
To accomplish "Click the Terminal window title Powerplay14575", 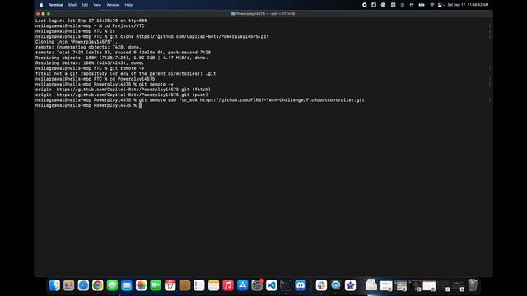I will click(x=263, y=14).
